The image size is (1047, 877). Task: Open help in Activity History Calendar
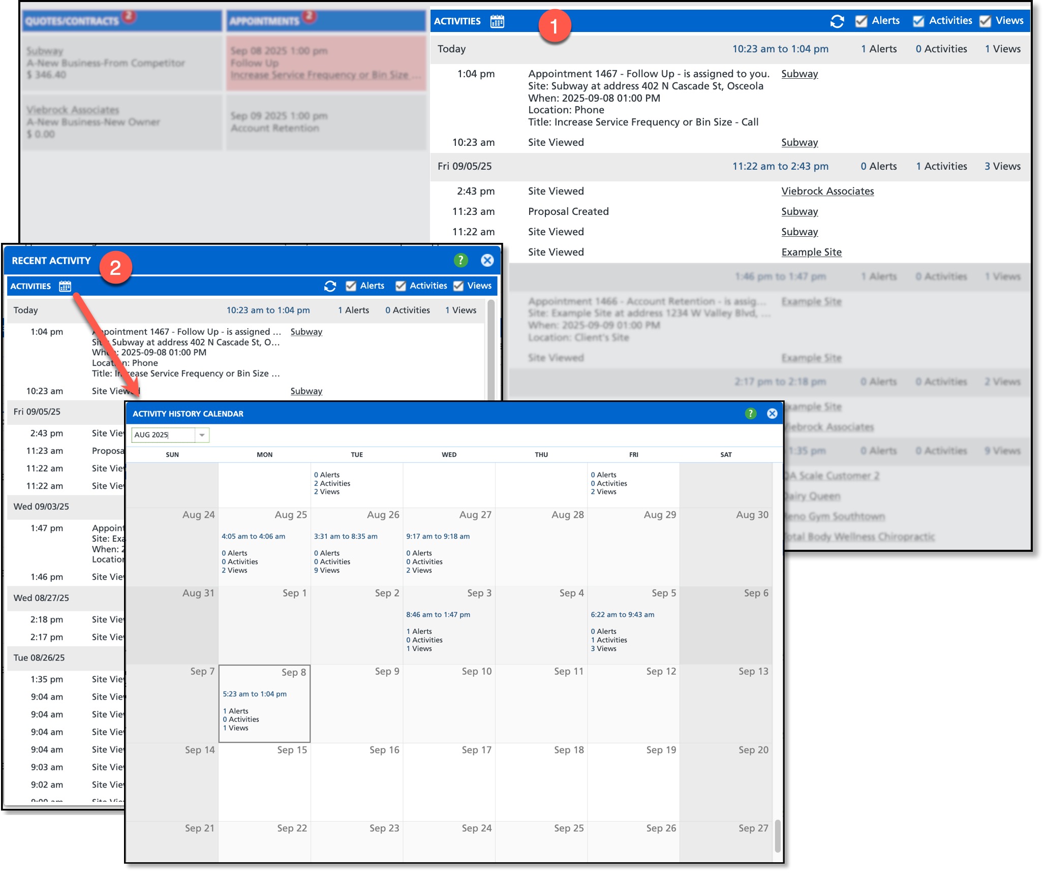(x=750, y=413)
